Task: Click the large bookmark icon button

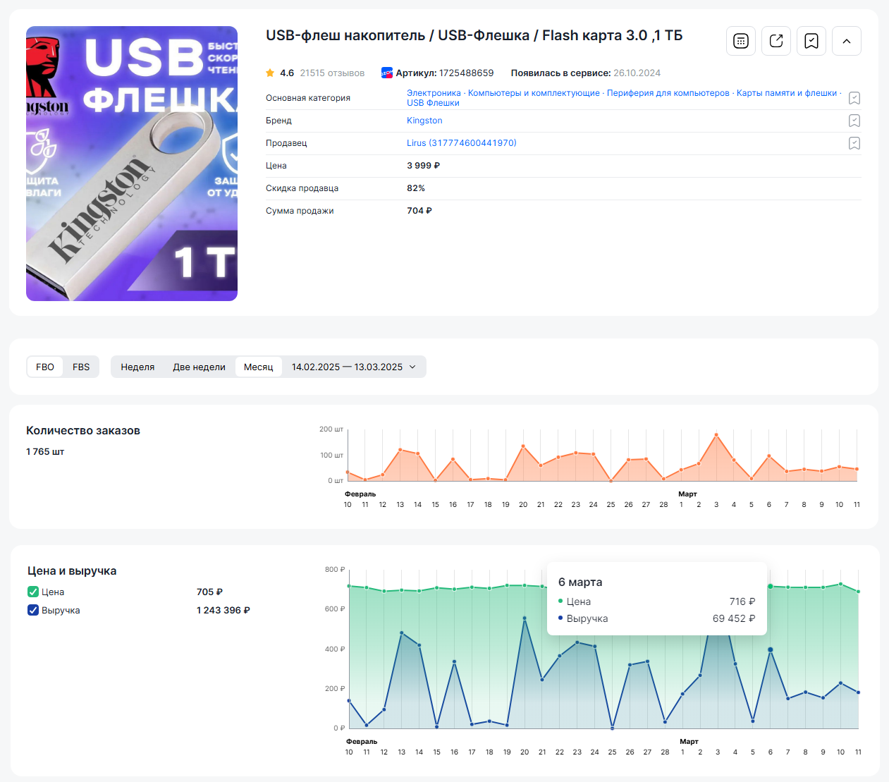Action: pyautogui.click(x=811, y=41)
